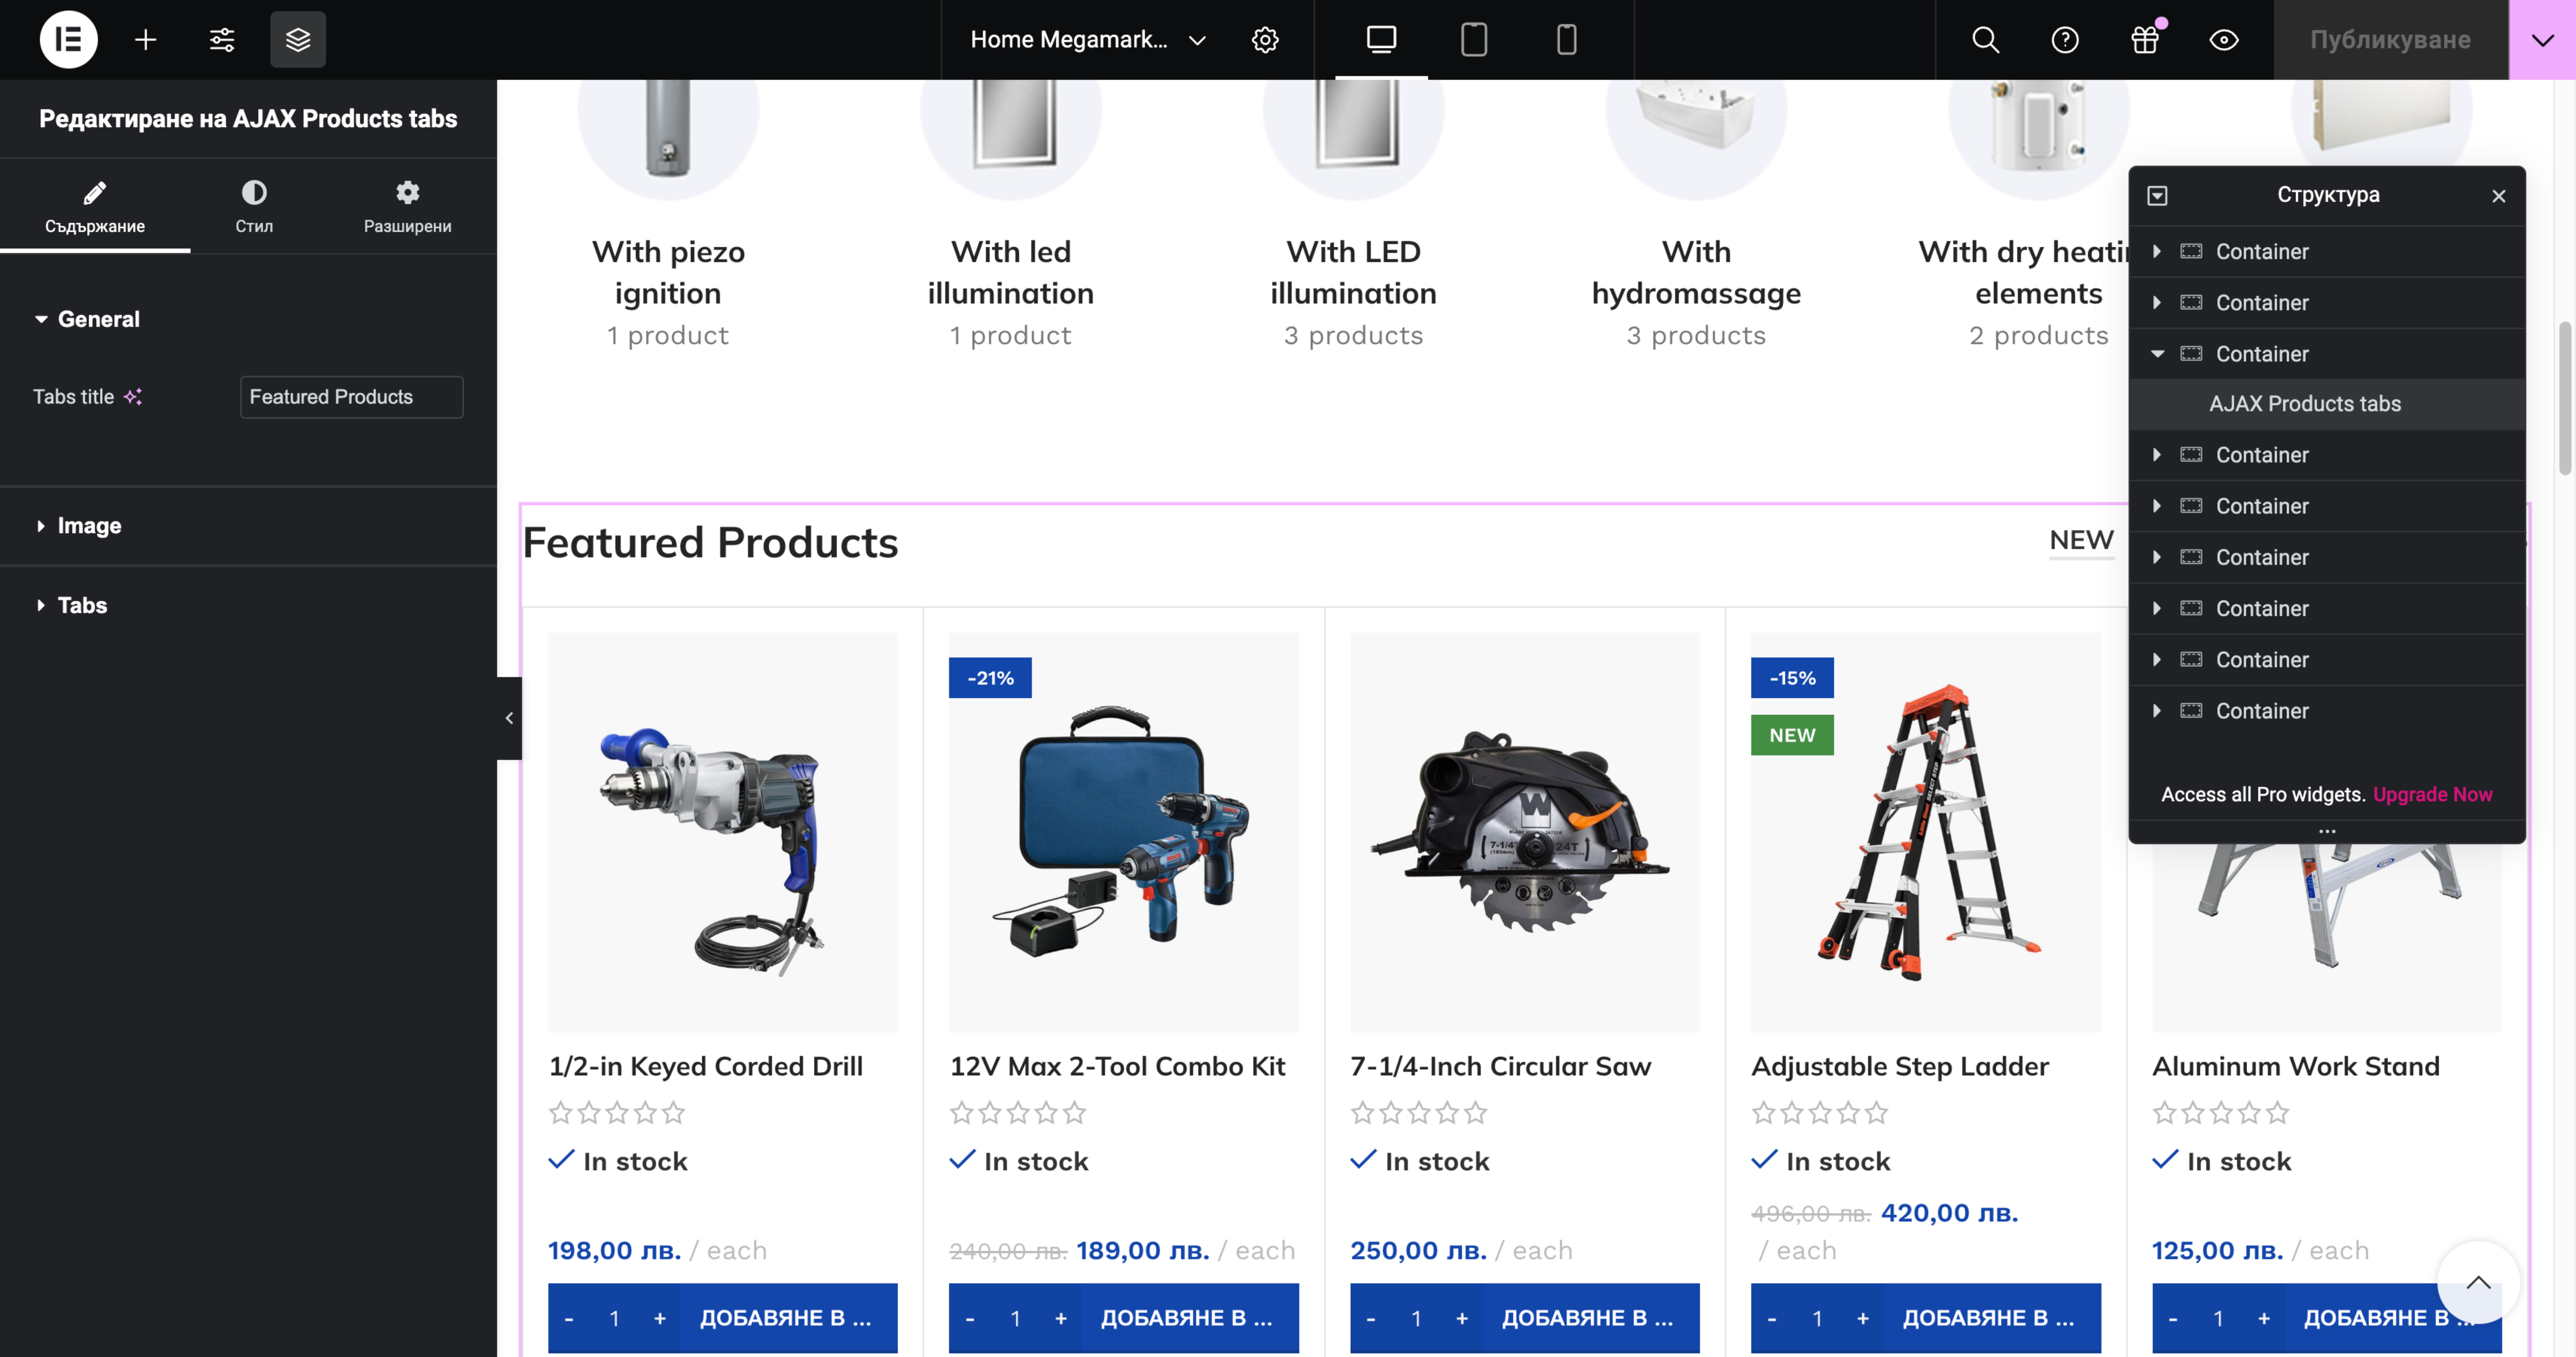The width and height of the screenshot is (2576, 1357).
Task: Toggle the Structure layers icon
Action: click(298, 40)
